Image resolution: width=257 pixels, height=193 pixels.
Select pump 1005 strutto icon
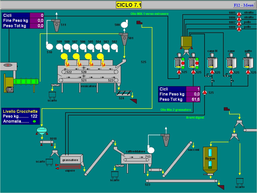pos(239,14)
